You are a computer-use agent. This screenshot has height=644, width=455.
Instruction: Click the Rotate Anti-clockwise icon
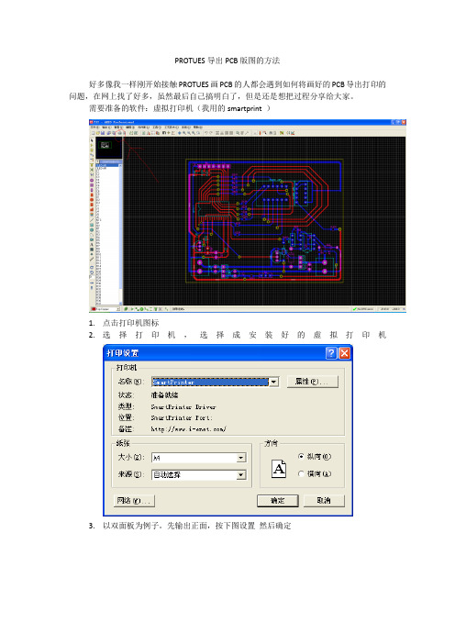(x=92, y=272)
